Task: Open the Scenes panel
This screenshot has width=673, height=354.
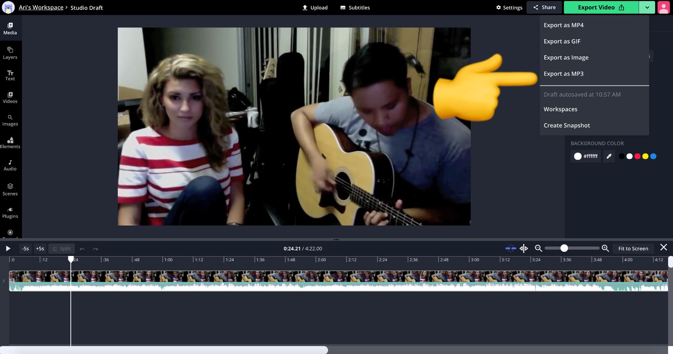Action: [10, 189]
